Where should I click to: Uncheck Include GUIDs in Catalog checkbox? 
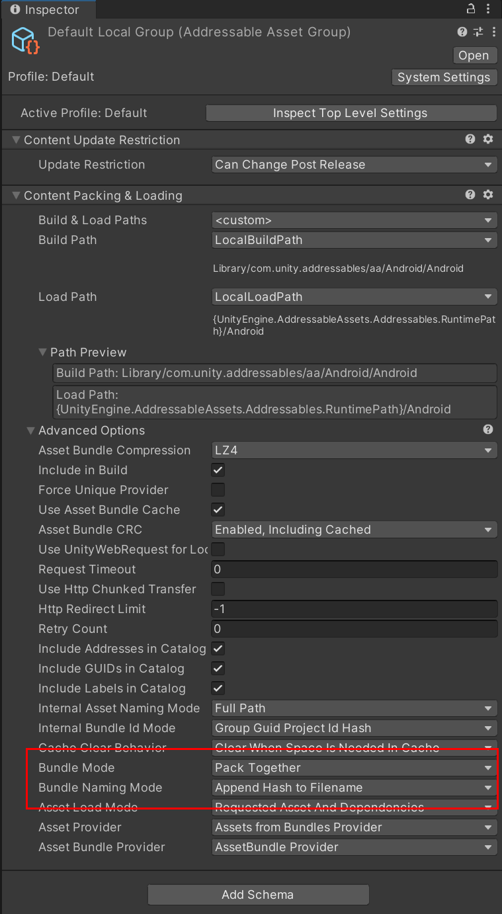pos(218,669)
